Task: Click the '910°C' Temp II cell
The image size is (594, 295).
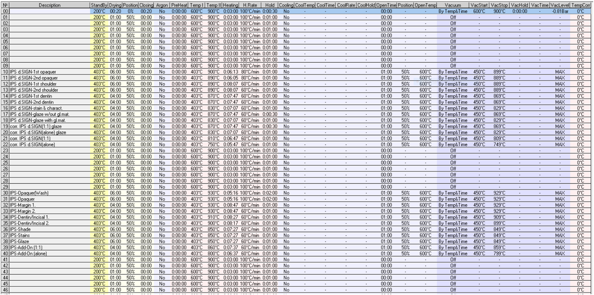Action: tap(213, 217)
